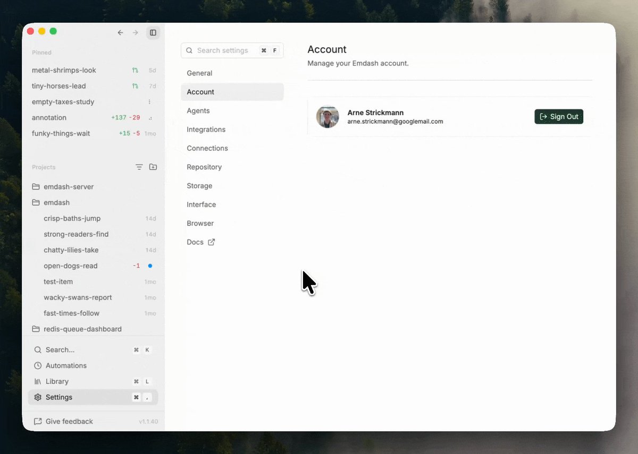Open the Automations page
The image size is (638, 454).
[93, 366]
